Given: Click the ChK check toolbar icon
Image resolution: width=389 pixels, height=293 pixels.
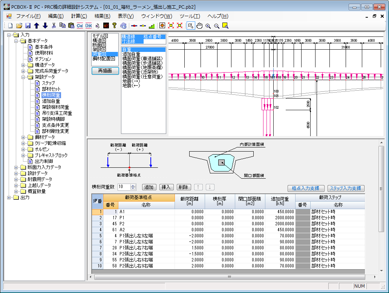Looking at the screenshot, I should coord(89,26).
